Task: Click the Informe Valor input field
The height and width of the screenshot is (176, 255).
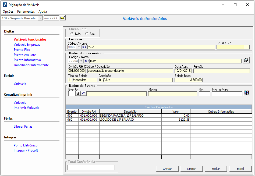Action: pos(227,94)
